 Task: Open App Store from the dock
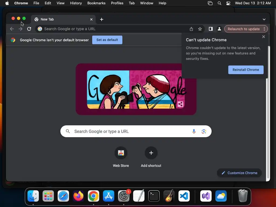coord(109,196)
